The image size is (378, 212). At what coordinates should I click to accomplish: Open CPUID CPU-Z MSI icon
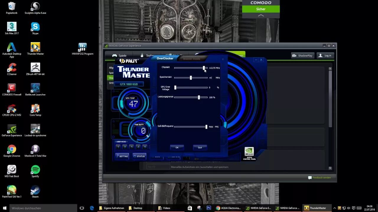(12, 110)
